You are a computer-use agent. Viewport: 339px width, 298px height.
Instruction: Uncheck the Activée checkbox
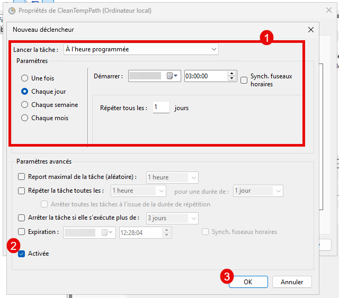pos(22,254)
